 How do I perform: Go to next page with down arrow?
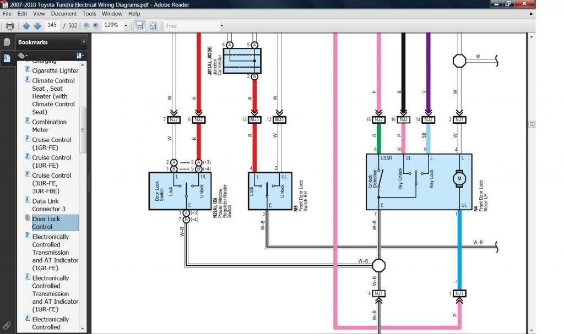coord(37,26)
